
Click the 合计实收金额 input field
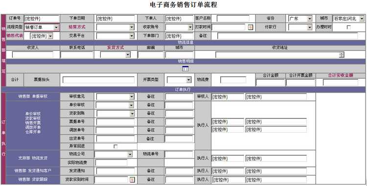click(x=341, y=82)
